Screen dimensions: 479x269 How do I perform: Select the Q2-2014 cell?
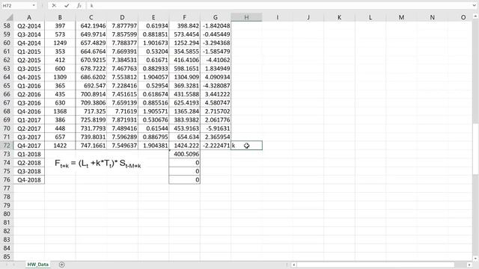(29, 26)
